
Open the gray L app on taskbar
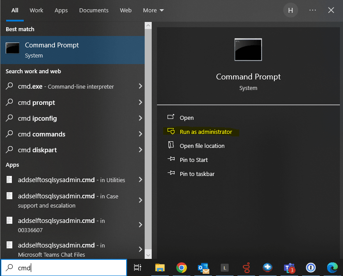tap(225, 268)
